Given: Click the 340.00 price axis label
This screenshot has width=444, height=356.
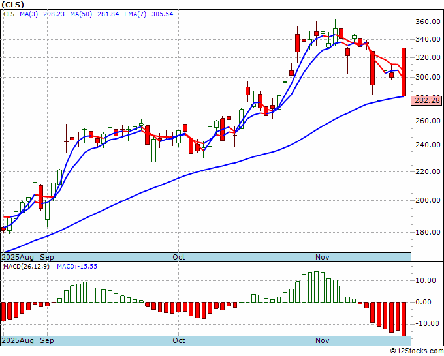Looking at the screenshot, I should pyautogui.click(x=428, y=39).
